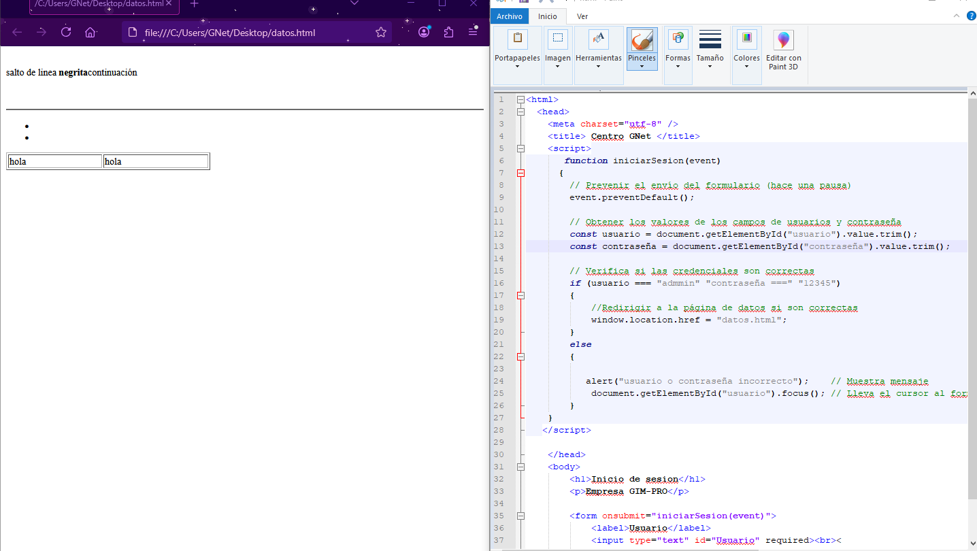Screen dimensions: 977x551
Task: Open the browser hamburger application menu
Action: (x=473, y=32)
